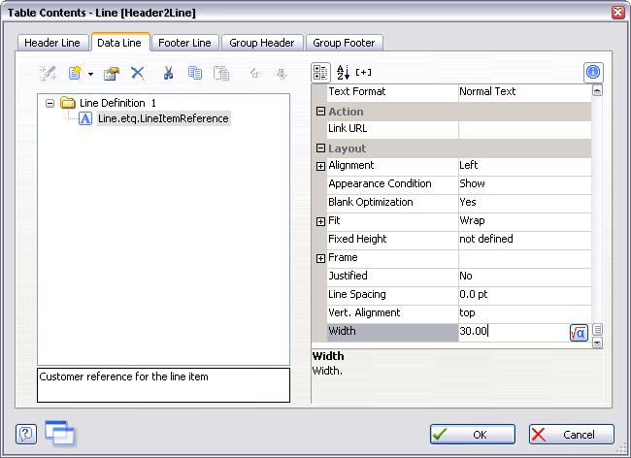Switch to the Header Line tab
The height and width of the screenshot is (458, 631).
(52, 43)
